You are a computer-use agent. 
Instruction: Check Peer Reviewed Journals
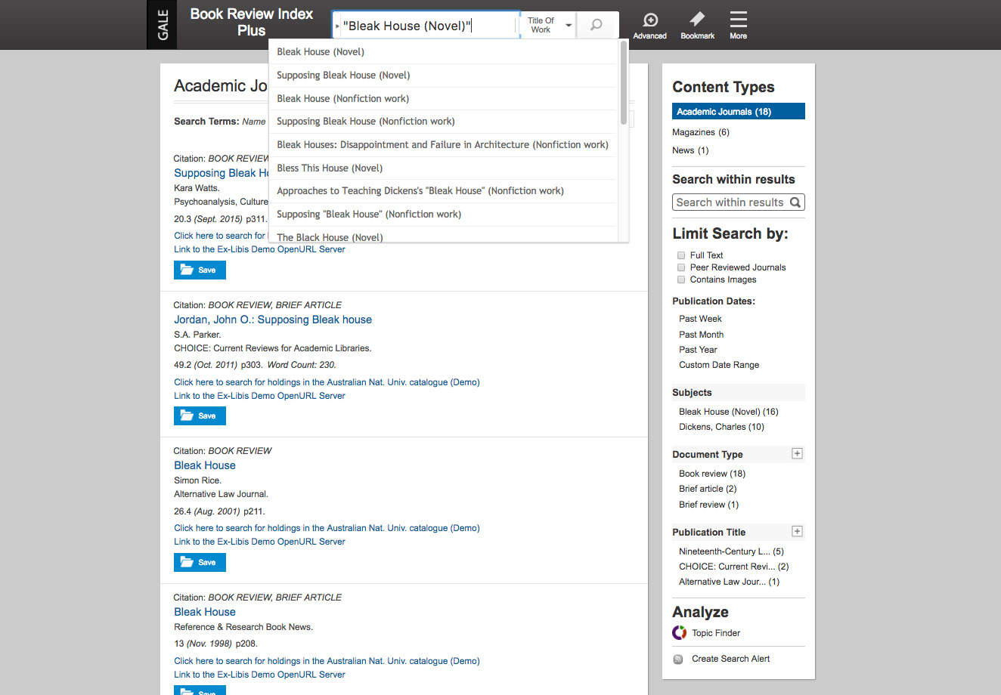click(681, 267)
